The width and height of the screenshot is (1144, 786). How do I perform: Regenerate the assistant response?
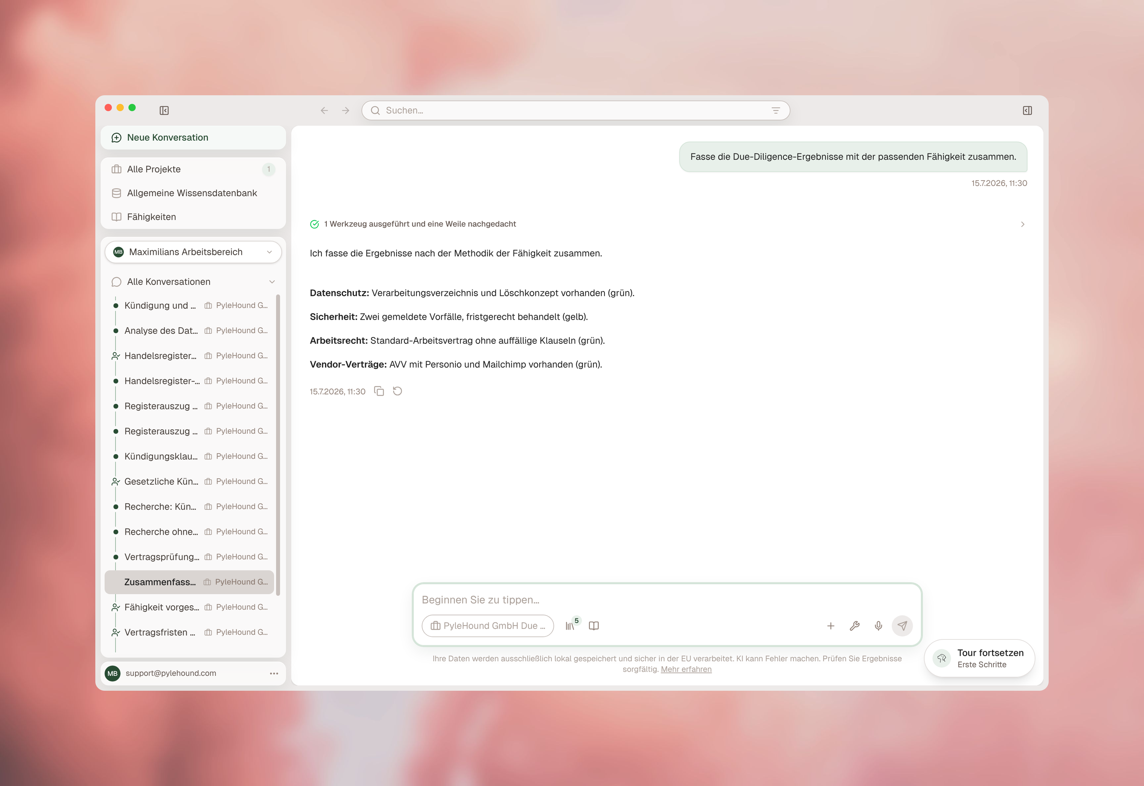click(398, 391)
